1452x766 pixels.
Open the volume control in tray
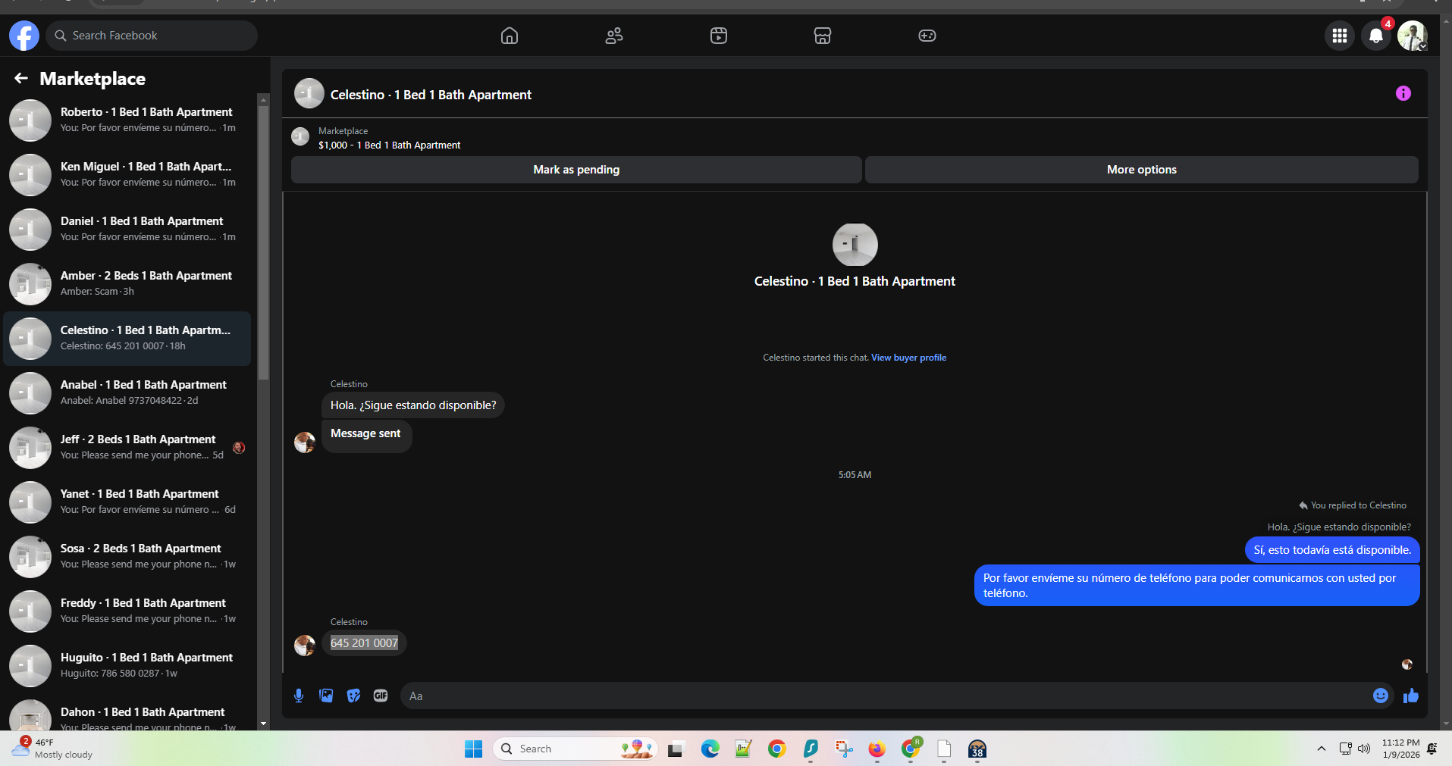coord(1364,749)
